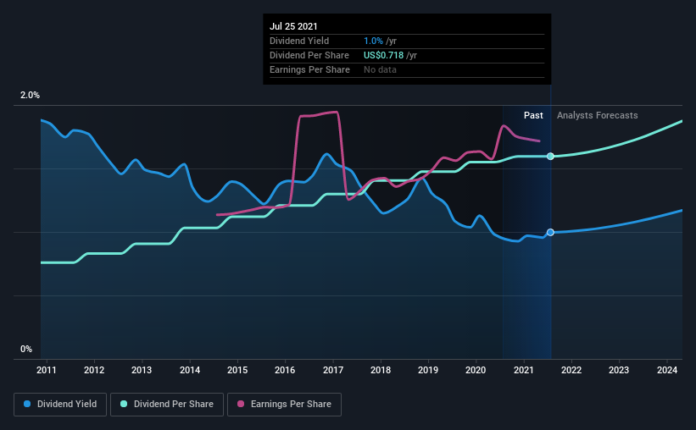Select the Past label on the chart
Viewport: 696px width, 430px height.
(533, 115)
